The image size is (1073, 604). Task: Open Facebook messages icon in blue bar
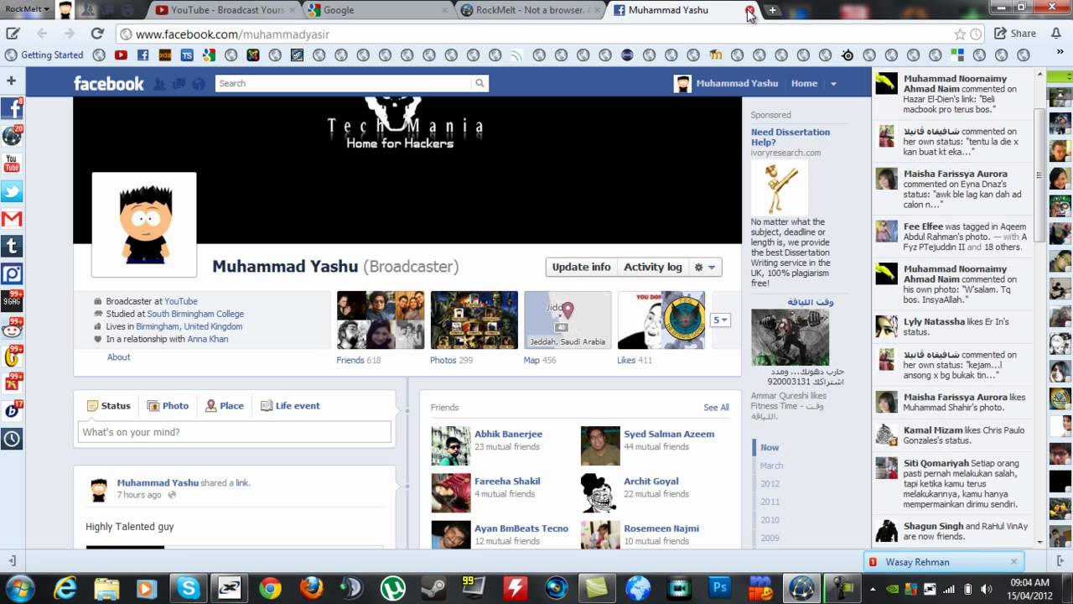(x=179, y=84)
